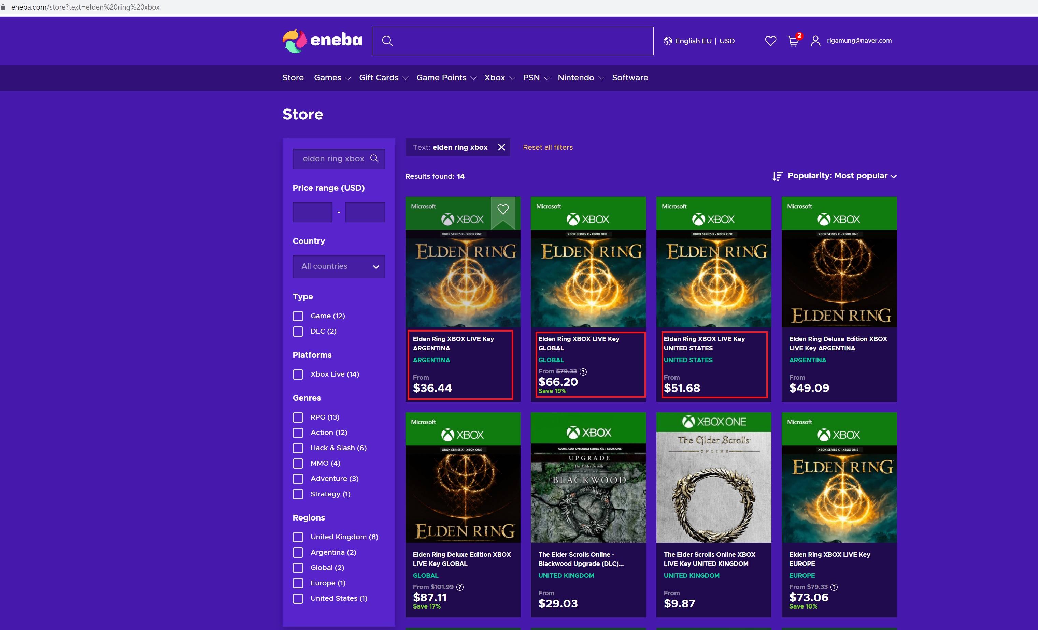Viewport: 1038px width, 630px height.
Task: Open The Elder Scrolls Online cover image
Action: 714,478
